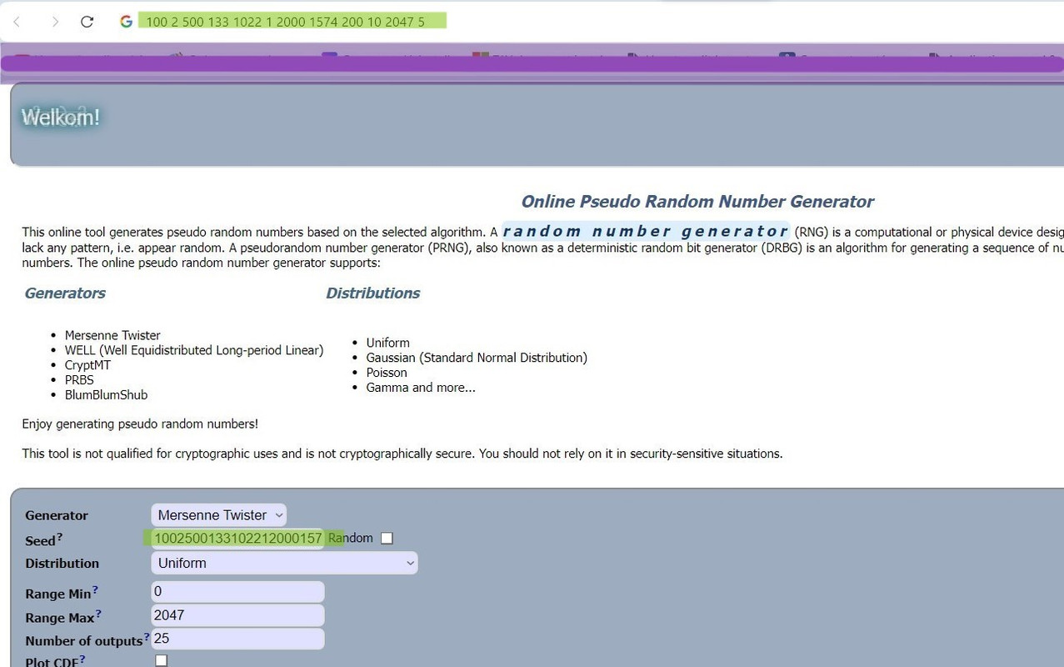This screenshot has height=667, width=1064.
Task: Focus the Range Min field
Action: coord(237,592)
